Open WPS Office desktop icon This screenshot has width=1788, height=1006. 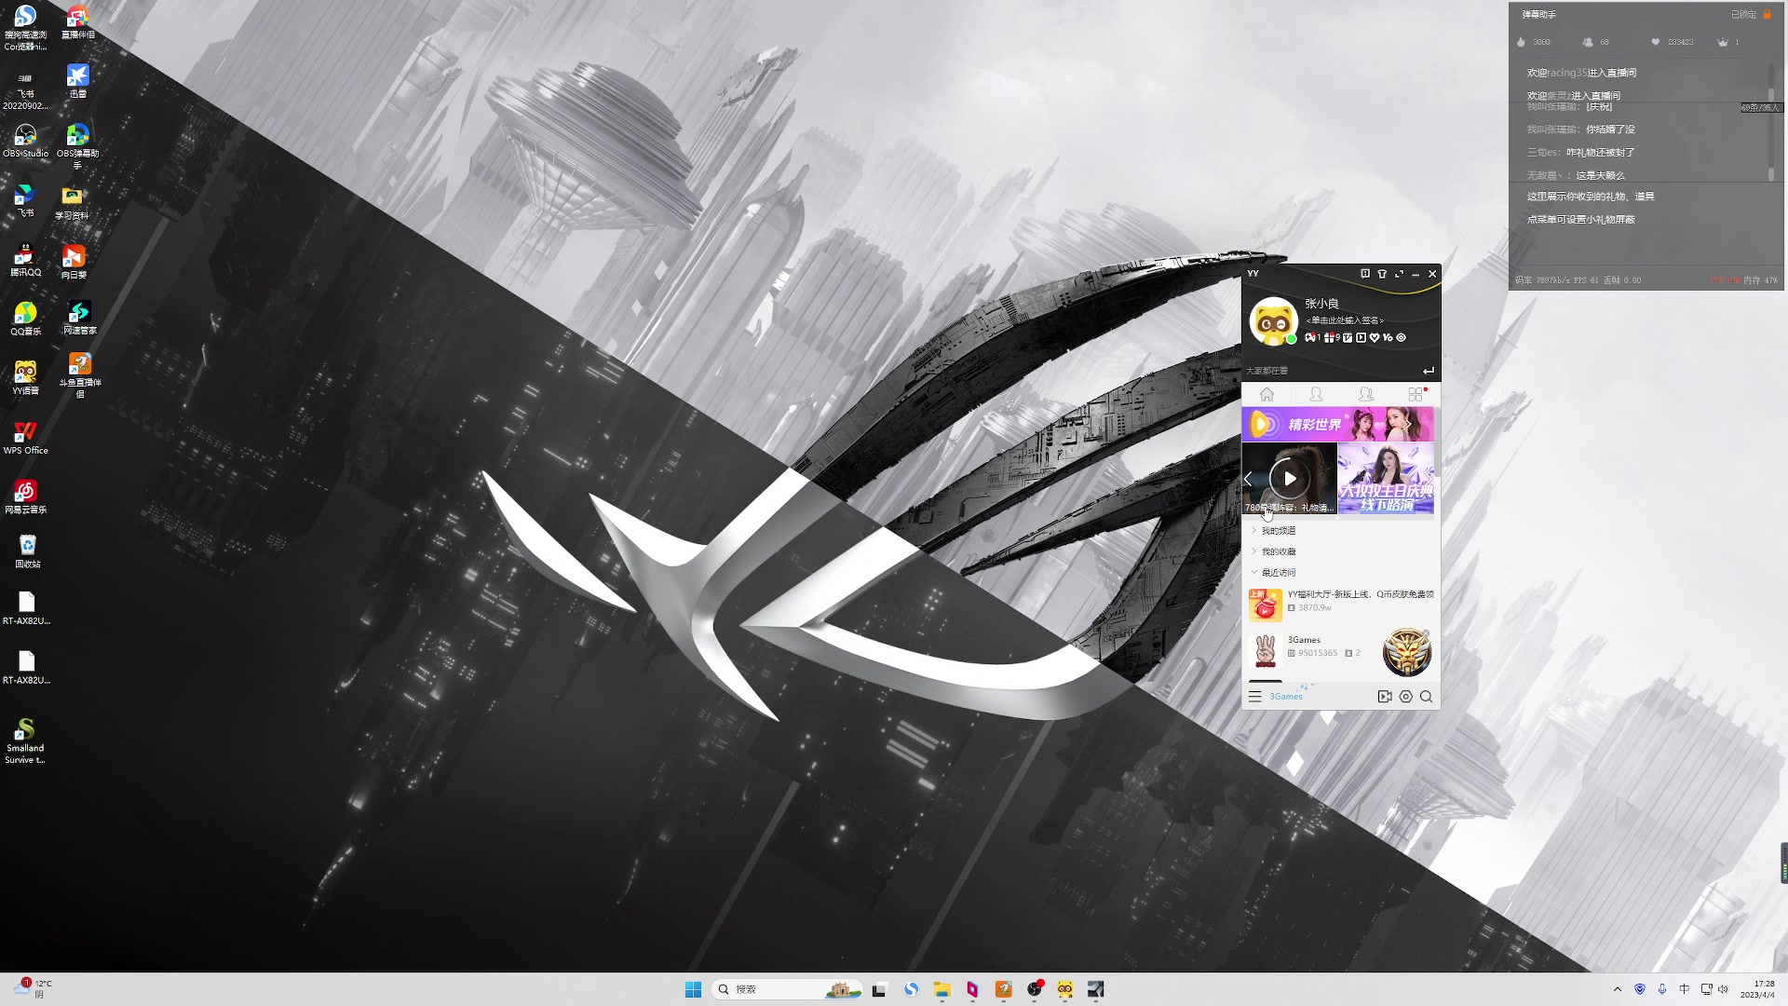(x=25, y=438)
